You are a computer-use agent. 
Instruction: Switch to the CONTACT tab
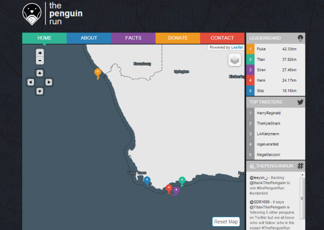(x=222, y=38)
